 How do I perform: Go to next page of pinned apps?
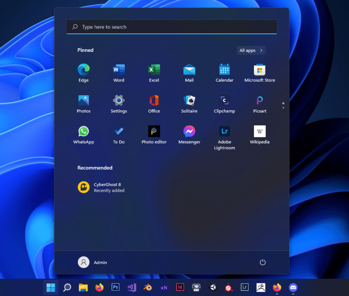283,108
